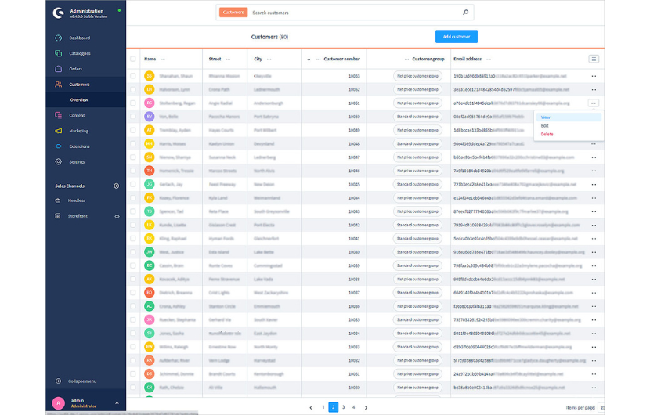
Task: Add a sales channel with plus icon
Action: coord(117,186)
